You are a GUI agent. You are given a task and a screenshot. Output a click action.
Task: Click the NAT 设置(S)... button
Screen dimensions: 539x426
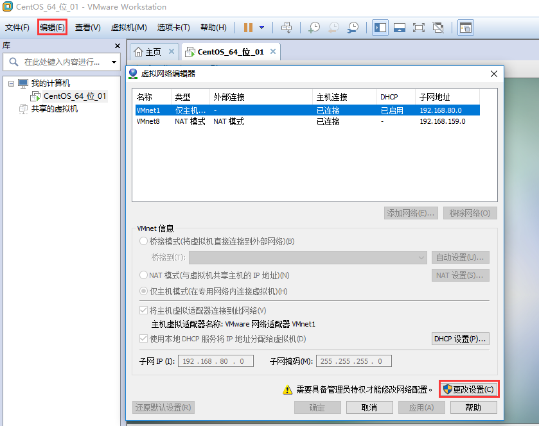point(460,275)
